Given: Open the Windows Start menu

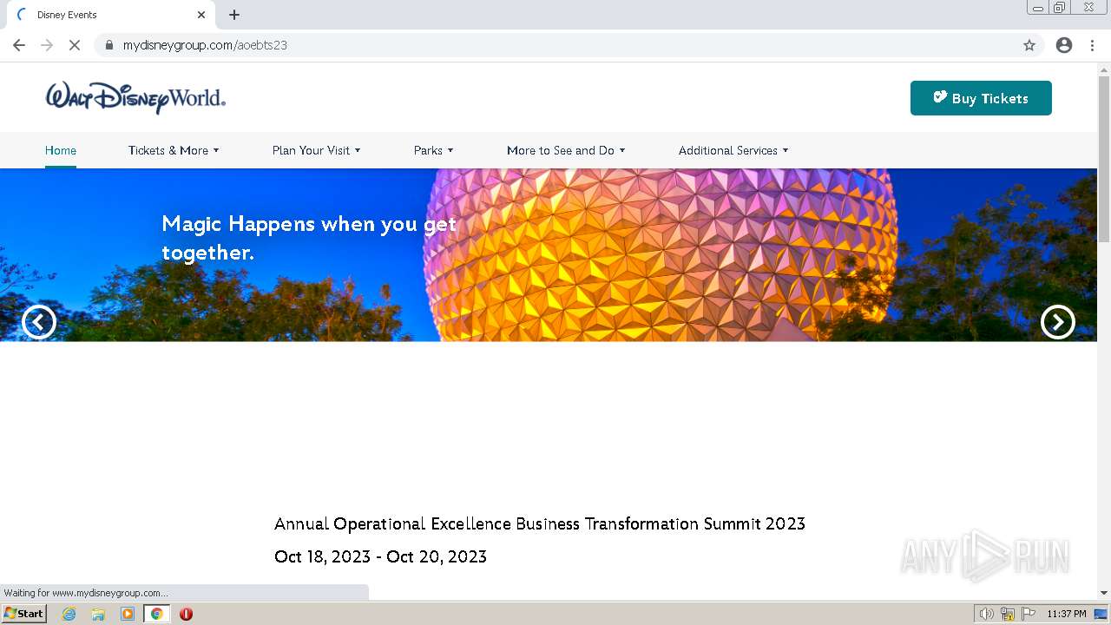Looking at the screenshot, I should (24, 614).
